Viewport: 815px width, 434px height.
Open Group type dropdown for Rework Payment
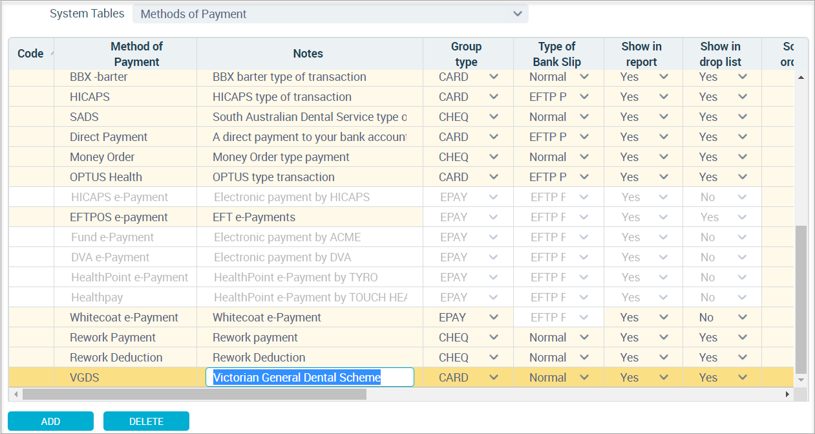click(x=494, y=337)
